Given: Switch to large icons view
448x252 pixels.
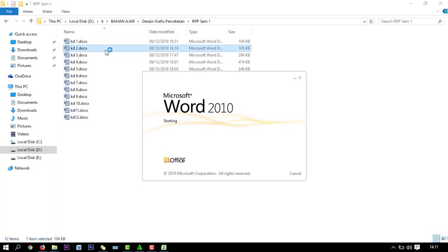Looking at the screenshot, I should point(444,239).
